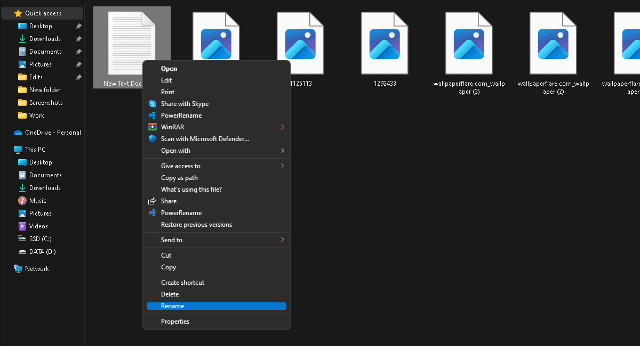
Task: Click the Microsoft Defender shield icon
Action: tap(152, 139)
